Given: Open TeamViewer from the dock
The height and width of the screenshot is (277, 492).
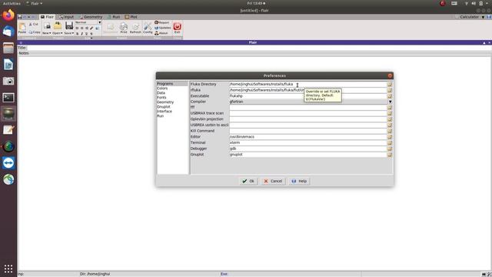Looking at the screenshot, I should [x=8, y=163].
